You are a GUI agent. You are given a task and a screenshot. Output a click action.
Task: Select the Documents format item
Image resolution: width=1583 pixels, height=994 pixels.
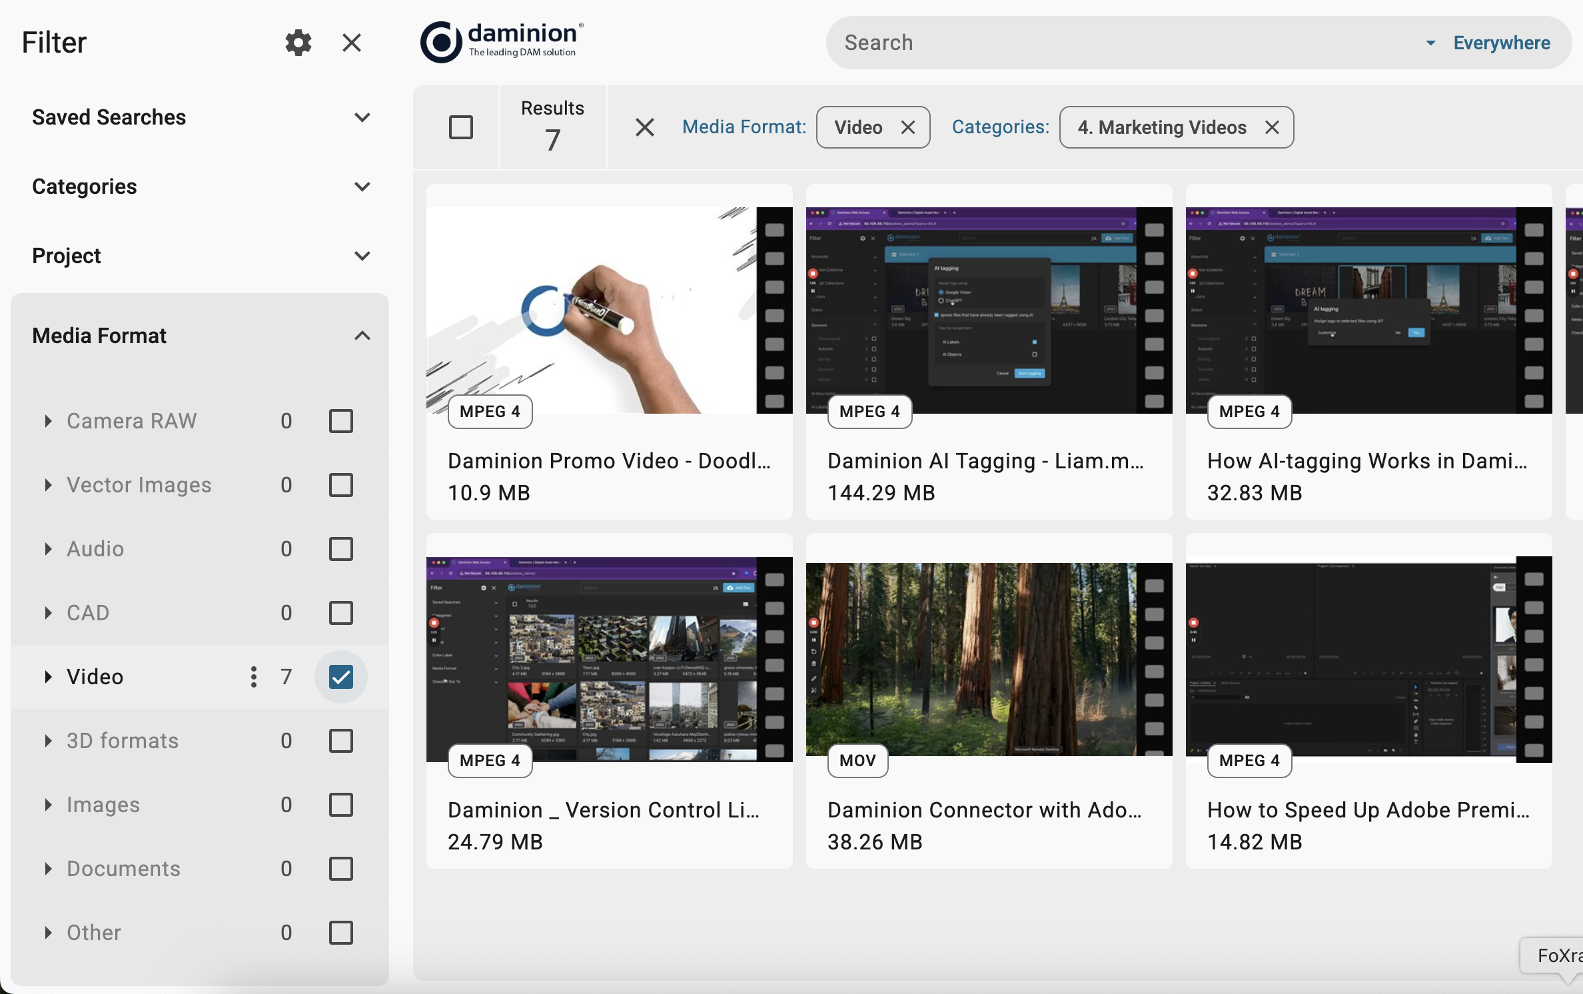tap(123, 869)
